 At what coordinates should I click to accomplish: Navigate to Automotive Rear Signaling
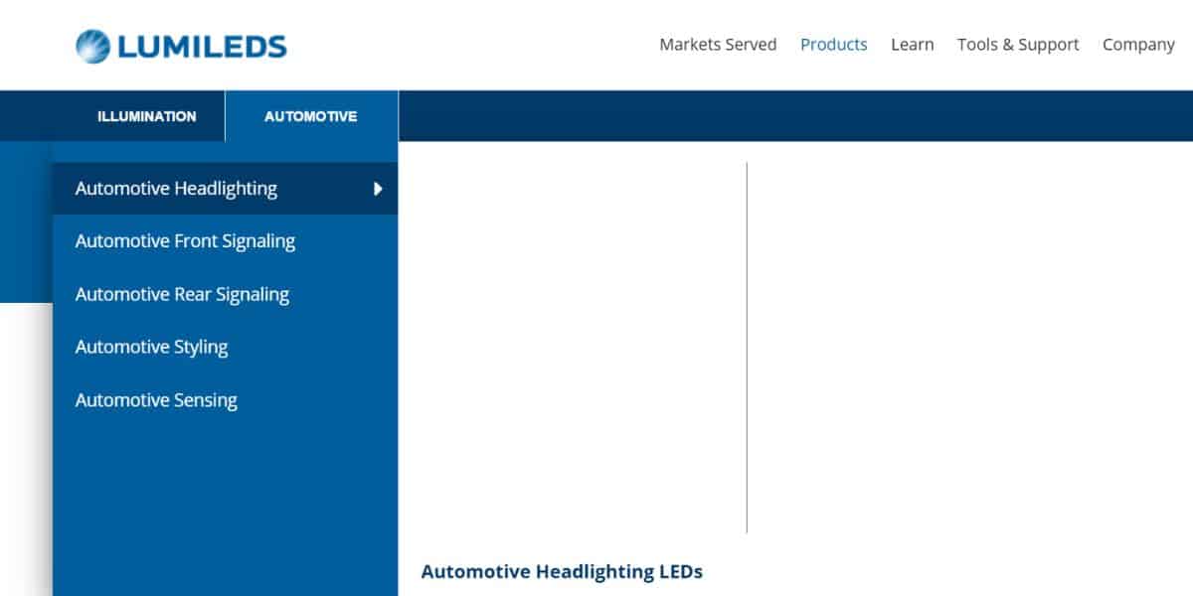182,295
